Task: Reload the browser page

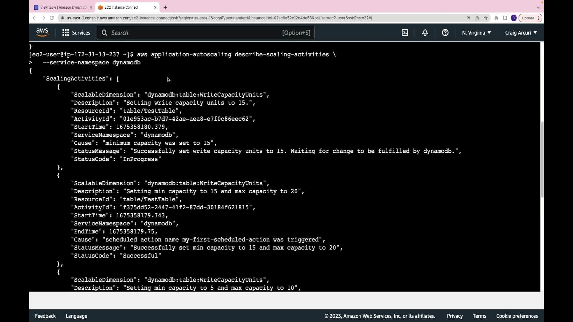Action: [52, 18]
